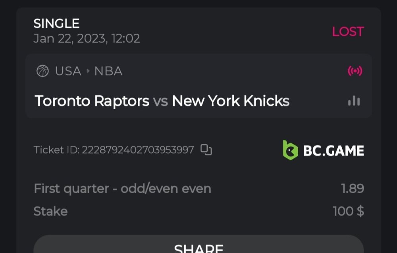Click the BC.GAME brand name text

pyautogui.click(x=333, y=150)
